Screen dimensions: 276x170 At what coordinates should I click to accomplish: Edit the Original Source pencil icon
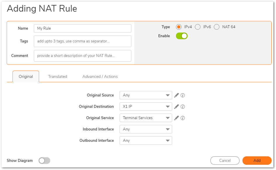pos(176,95)
